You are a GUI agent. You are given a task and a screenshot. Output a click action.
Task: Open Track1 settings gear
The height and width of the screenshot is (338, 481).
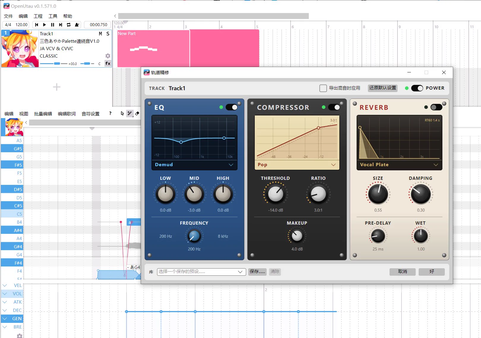(108, 56)
